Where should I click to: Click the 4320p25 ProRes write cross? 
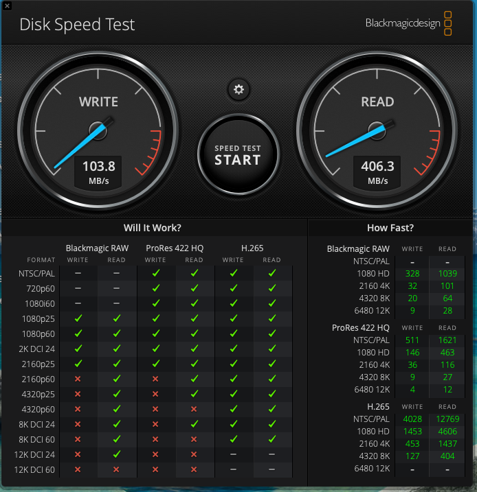pos(155,394)
